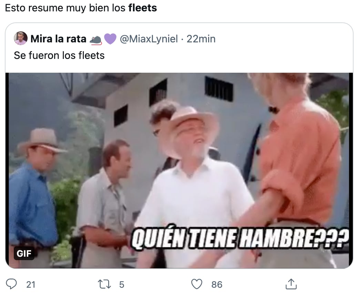Open the share upload icon
Image resolution: width=357 pixels, height=297 pixels.
point(291,284)
